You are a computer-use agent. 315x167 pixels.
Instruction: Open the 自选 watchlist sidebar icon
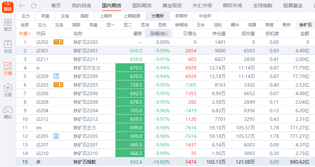[x=8, y=47]
